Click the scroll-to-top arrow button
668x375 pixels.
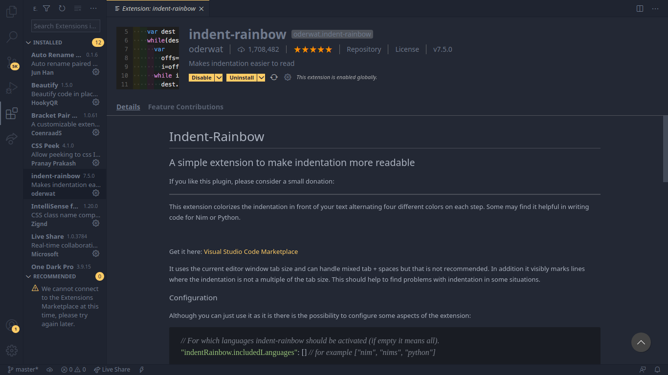pyautogui.click(x=641, y=342)
